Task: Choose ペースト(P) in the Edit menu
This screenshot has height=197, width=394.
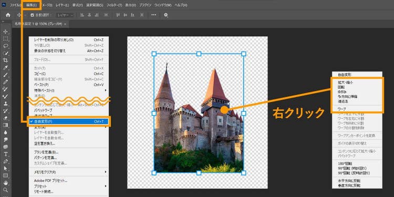Action: [x=68, y=85]
